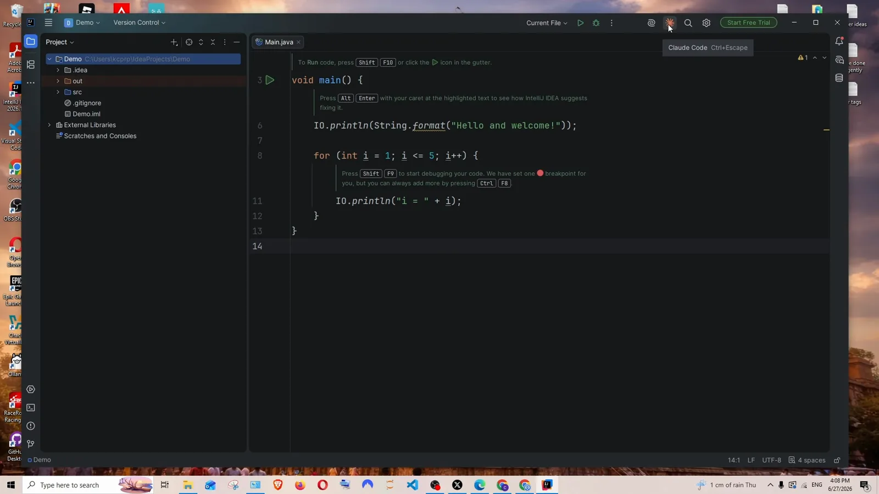This screenshot has height=494, width=879.
Task: Go to the next highlighted error
Action: pyautogui.click(x=824, y=58)
